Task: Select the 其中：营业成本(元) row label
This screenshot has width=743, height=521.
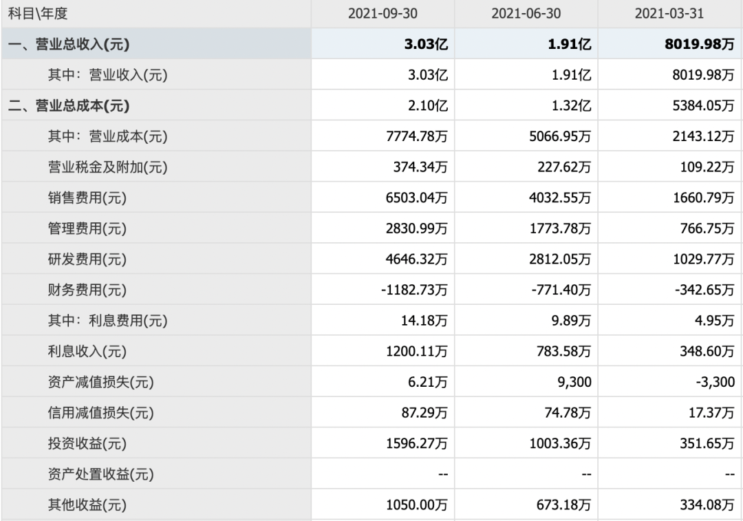Action: [107, 136]
